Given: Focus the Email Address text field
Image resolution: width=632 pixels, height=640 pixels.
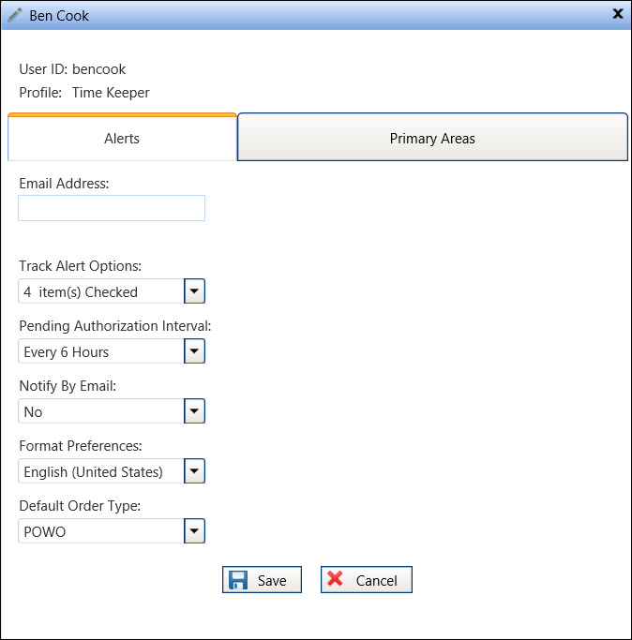Looking at the screenshot, I should 112,208.
